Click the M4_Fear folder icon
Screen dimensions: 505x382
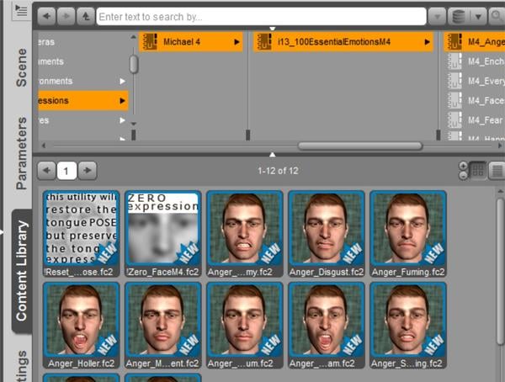[454, 120]
